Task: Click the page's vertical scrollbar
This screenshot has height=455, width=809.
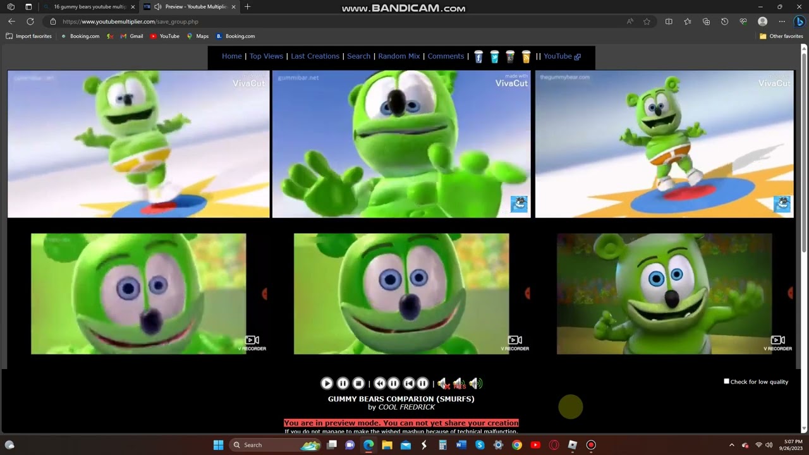Action: click(805, 240)
